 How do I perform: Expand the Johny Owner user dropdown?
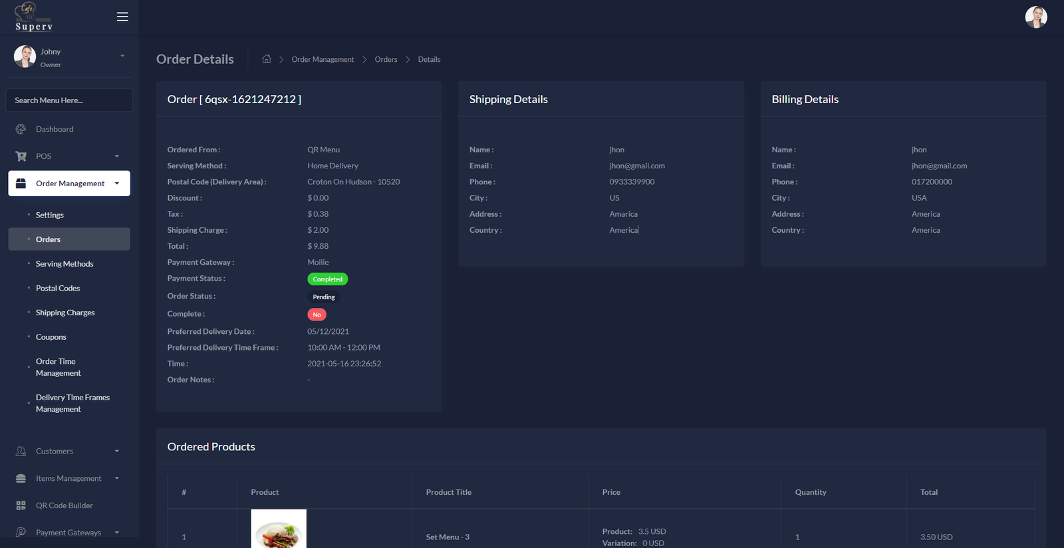[x=122, y=56]
